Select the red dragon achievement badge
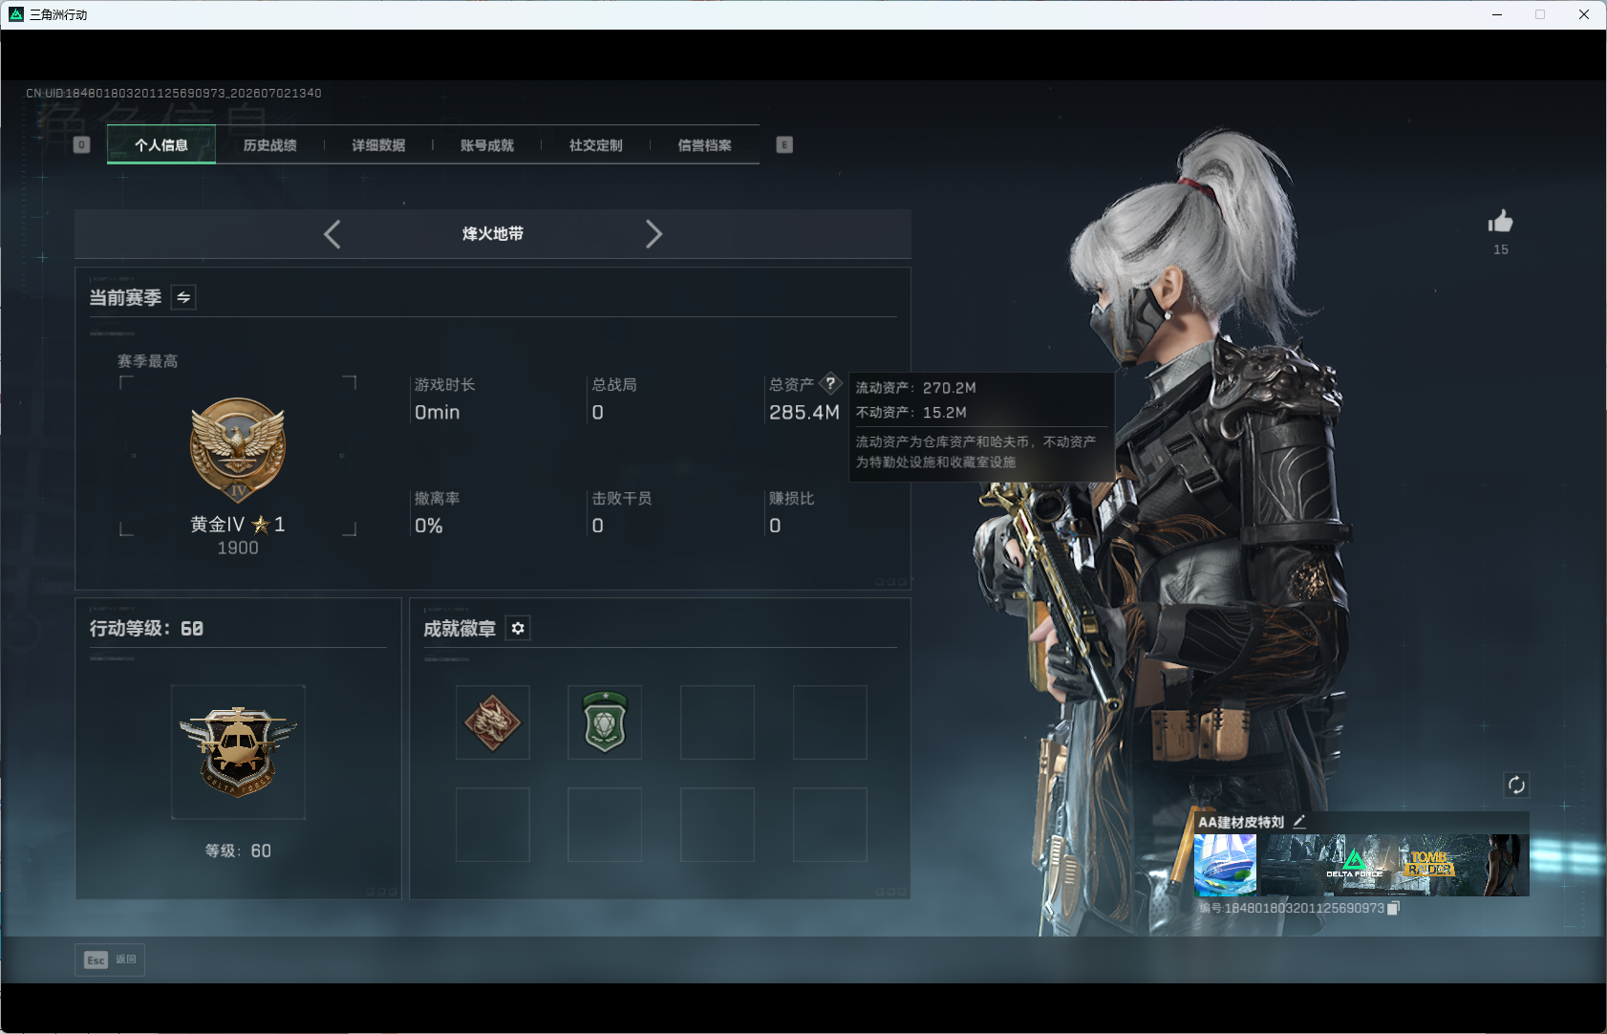 (x=493, y=722)
